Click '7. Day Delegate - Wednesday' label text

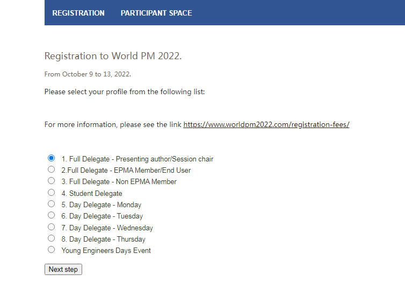107,228
